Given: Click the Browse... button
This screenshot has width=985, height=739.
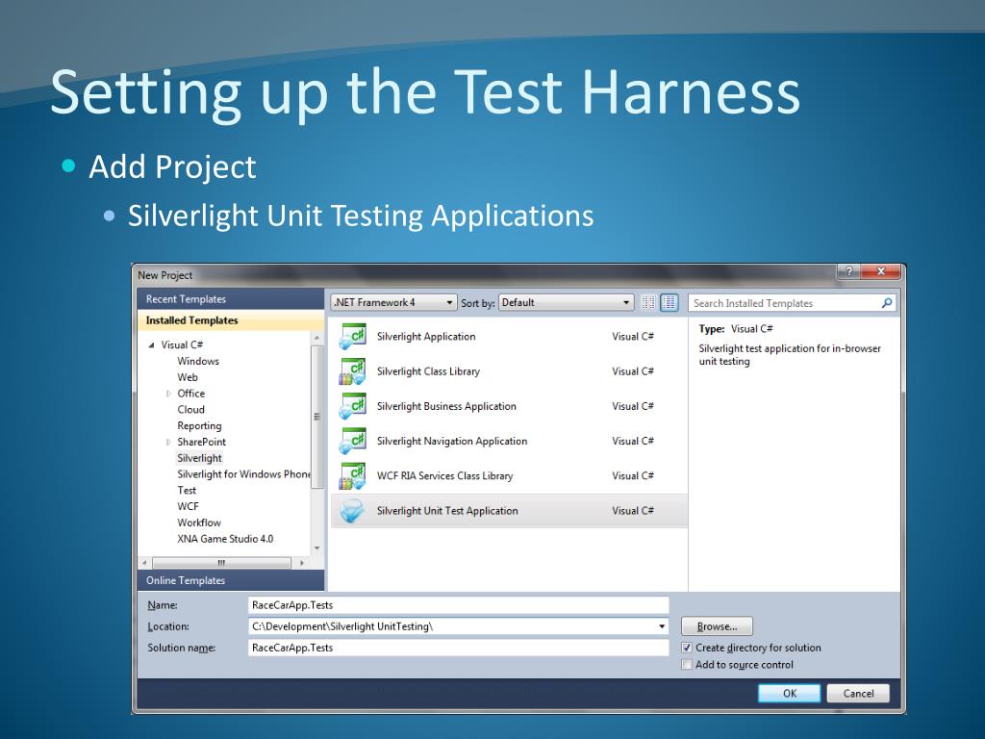Looking at the screenshot, I should pos(717,626).
